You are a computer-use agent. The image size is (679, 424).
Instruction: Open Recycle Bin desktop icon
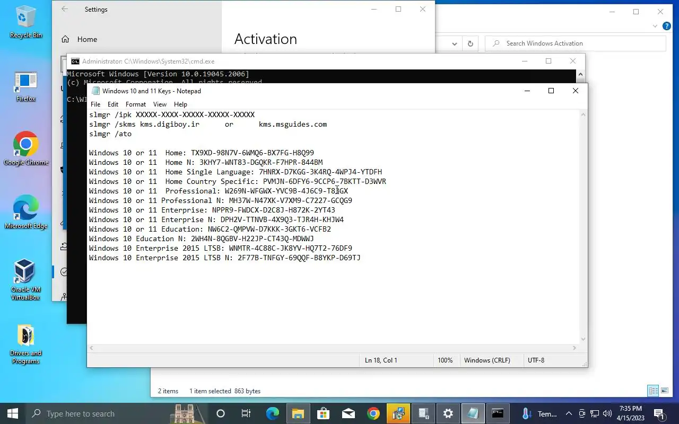coord(25,22)
